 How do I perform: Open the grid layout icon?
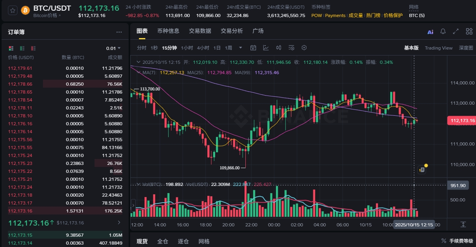click(468, 32)
